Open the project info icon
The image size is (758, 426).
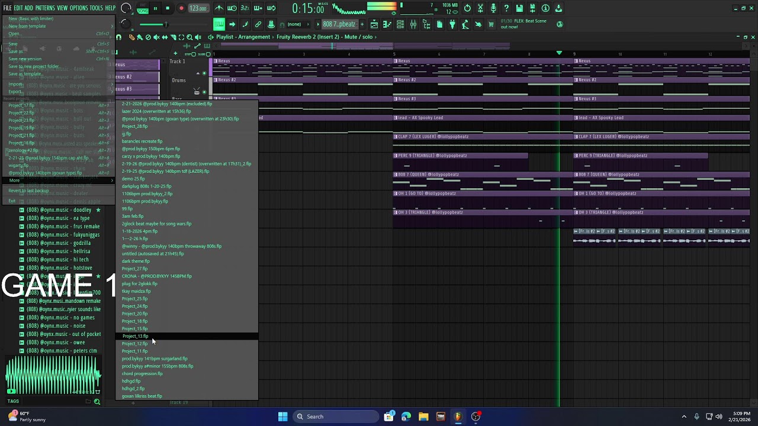tap(545, 8)
